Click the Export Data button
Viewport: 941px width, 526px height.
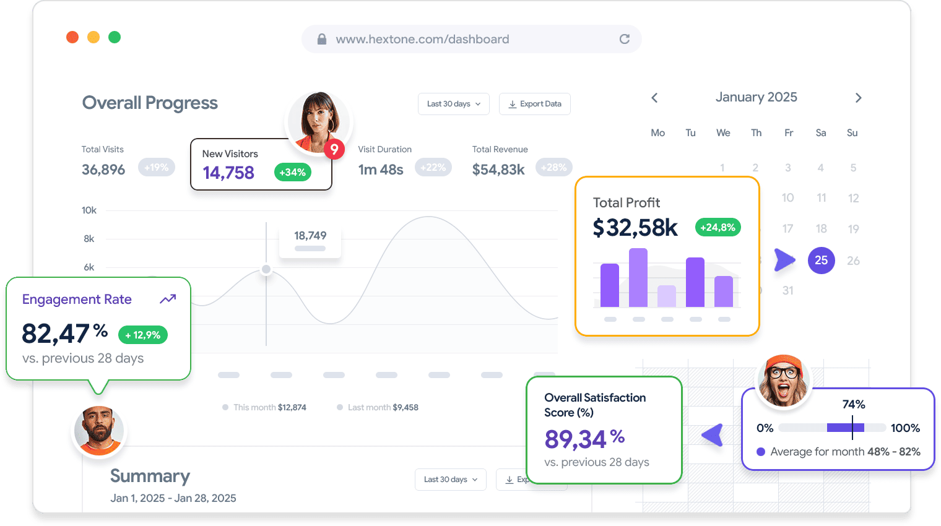tap(534, 104)
